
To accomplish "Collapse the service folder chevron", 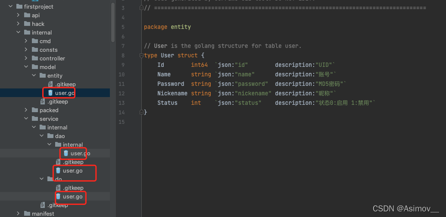I will pyautogui.click(x=26, y=119).
